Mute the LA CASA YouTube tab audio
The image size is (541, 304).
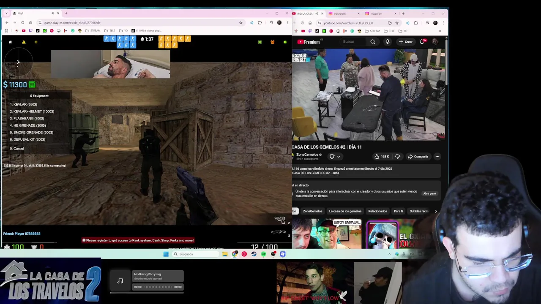coord(317,14)
